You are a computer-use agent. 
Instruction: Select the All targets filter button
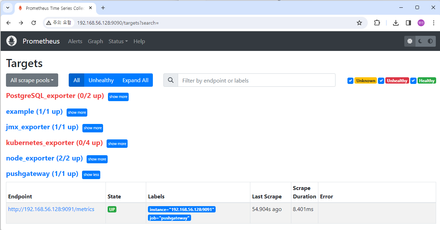pos(76,80)
